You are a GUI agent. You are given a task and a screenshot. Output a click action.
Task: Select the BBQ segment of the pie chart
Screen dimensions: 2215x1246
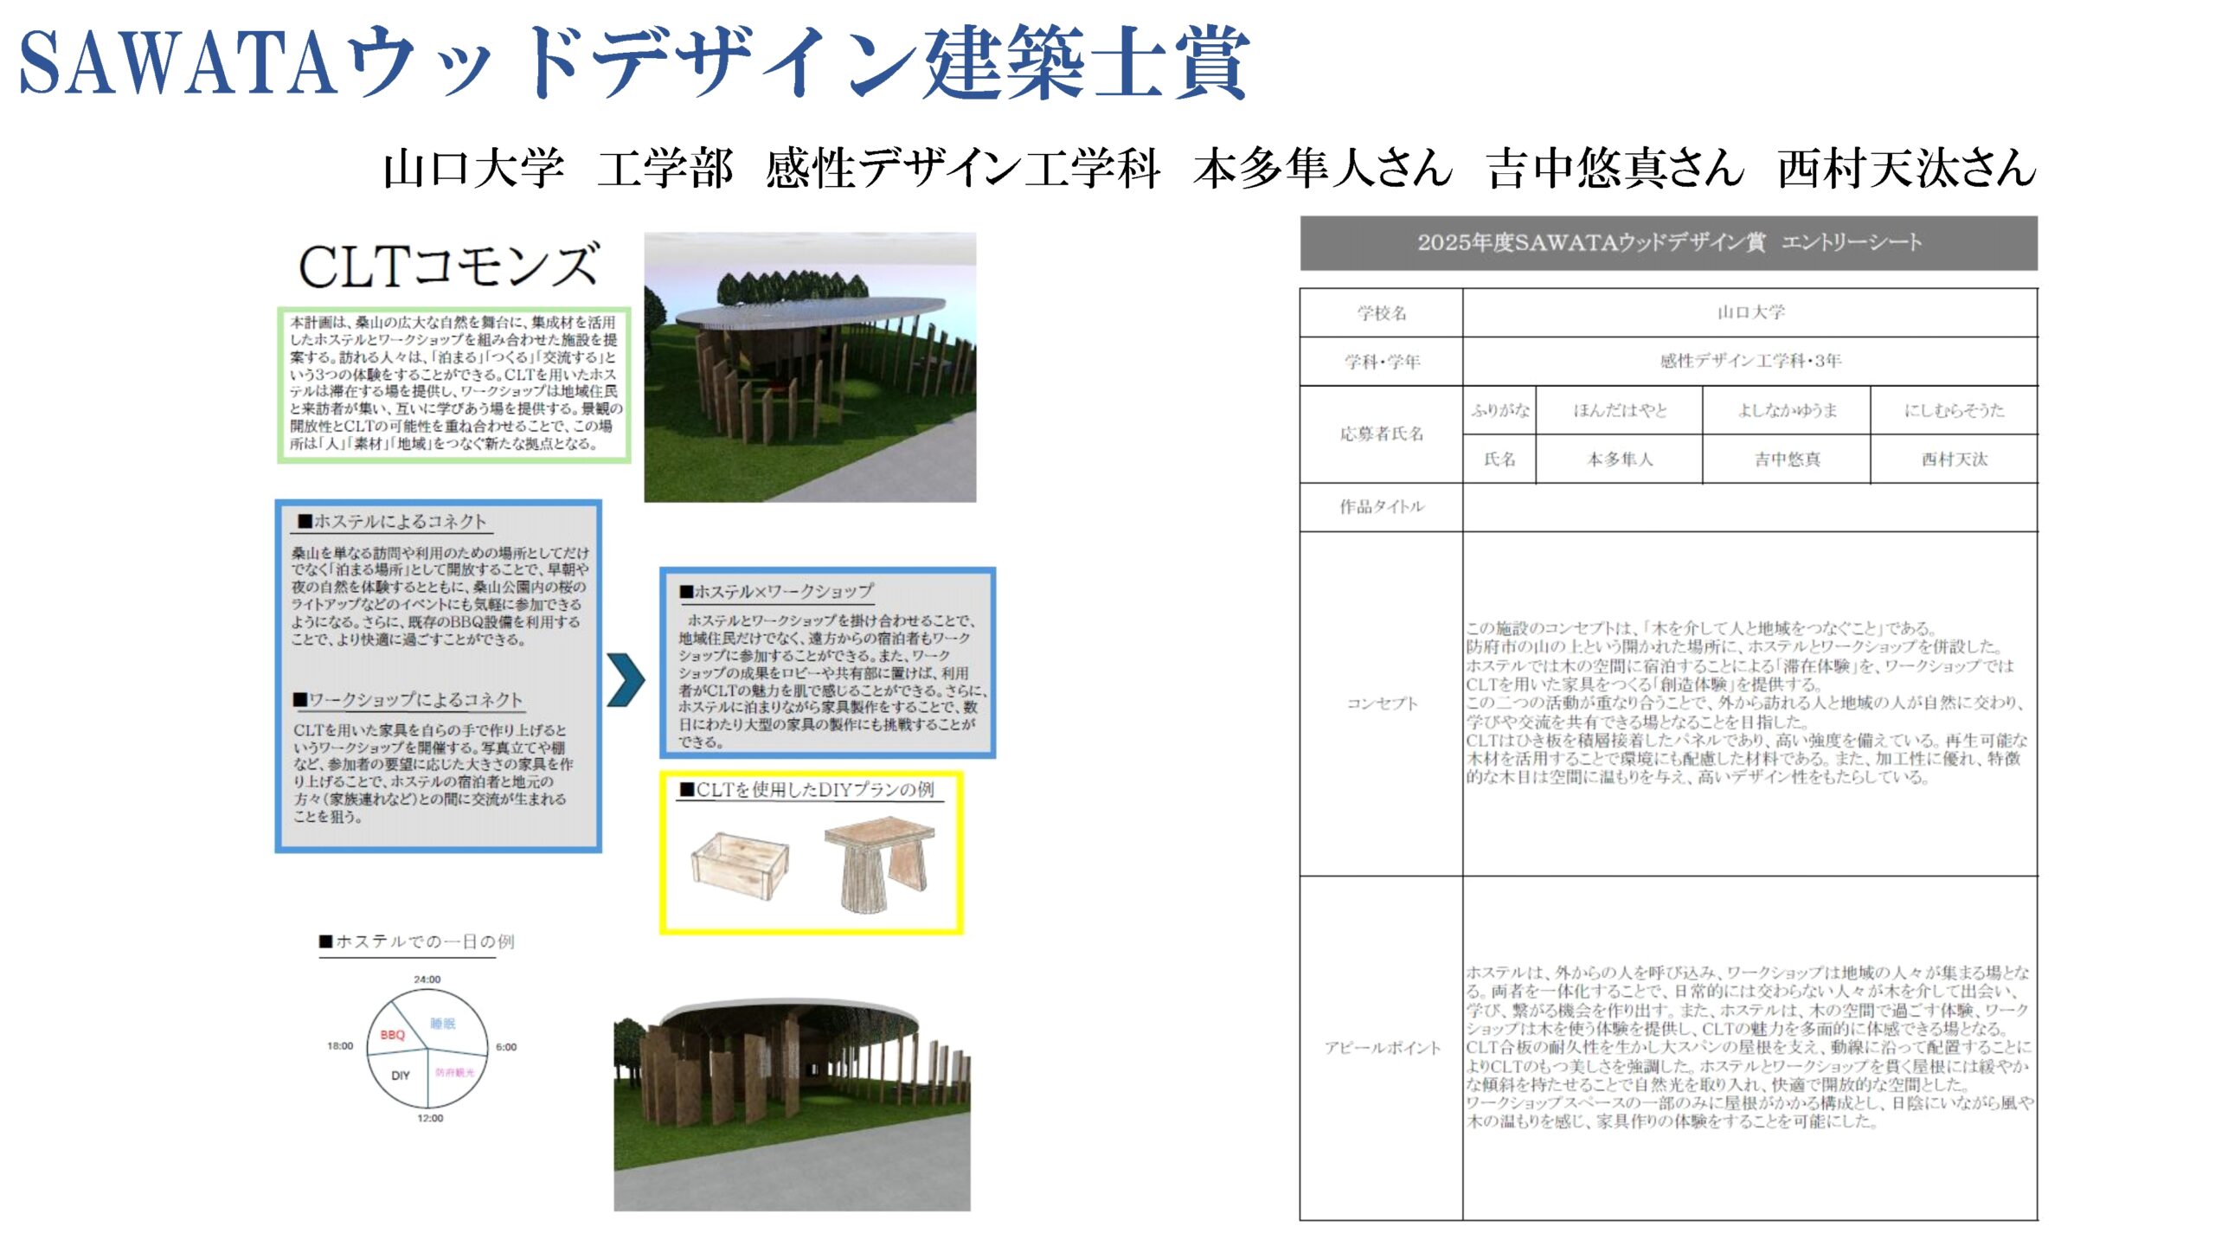[x=393, y=1034]
